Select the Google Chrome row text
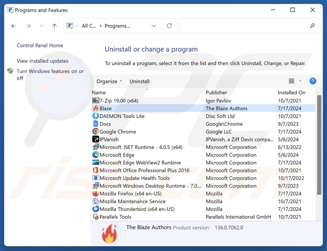 [118, 132]
